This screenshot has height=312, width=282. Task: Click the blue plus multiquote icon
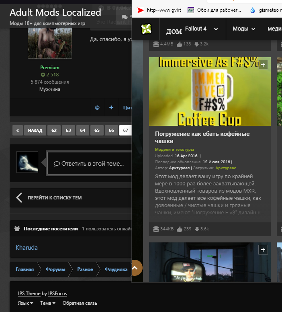point(111,108)
